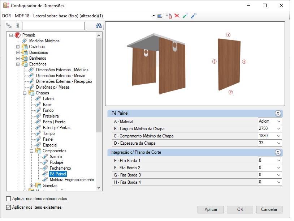Expand the Dormitórios tree node

coord(18,52)
